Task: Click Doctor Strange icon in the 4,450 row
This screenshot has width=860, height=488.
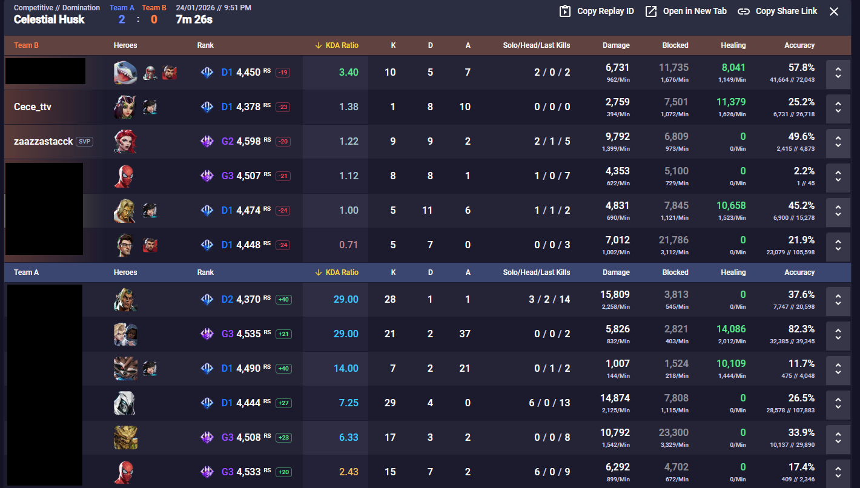Action: [x=170, y=73]
